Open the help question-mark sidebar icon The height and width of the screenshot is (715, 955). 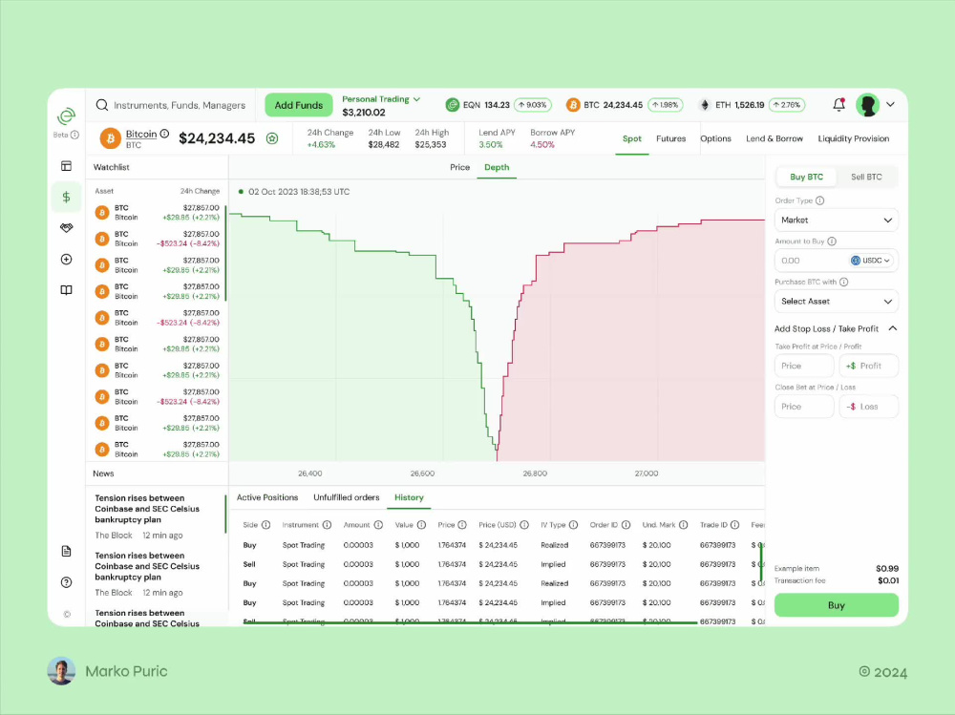pyautogui.click(x=67, y=582)
